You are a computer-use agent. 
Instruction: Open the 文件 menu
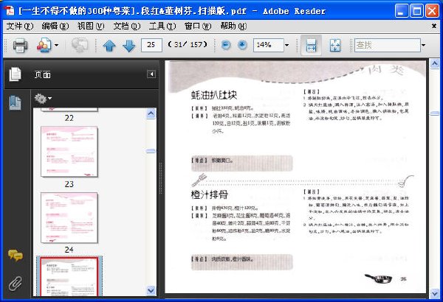point(20,27)
